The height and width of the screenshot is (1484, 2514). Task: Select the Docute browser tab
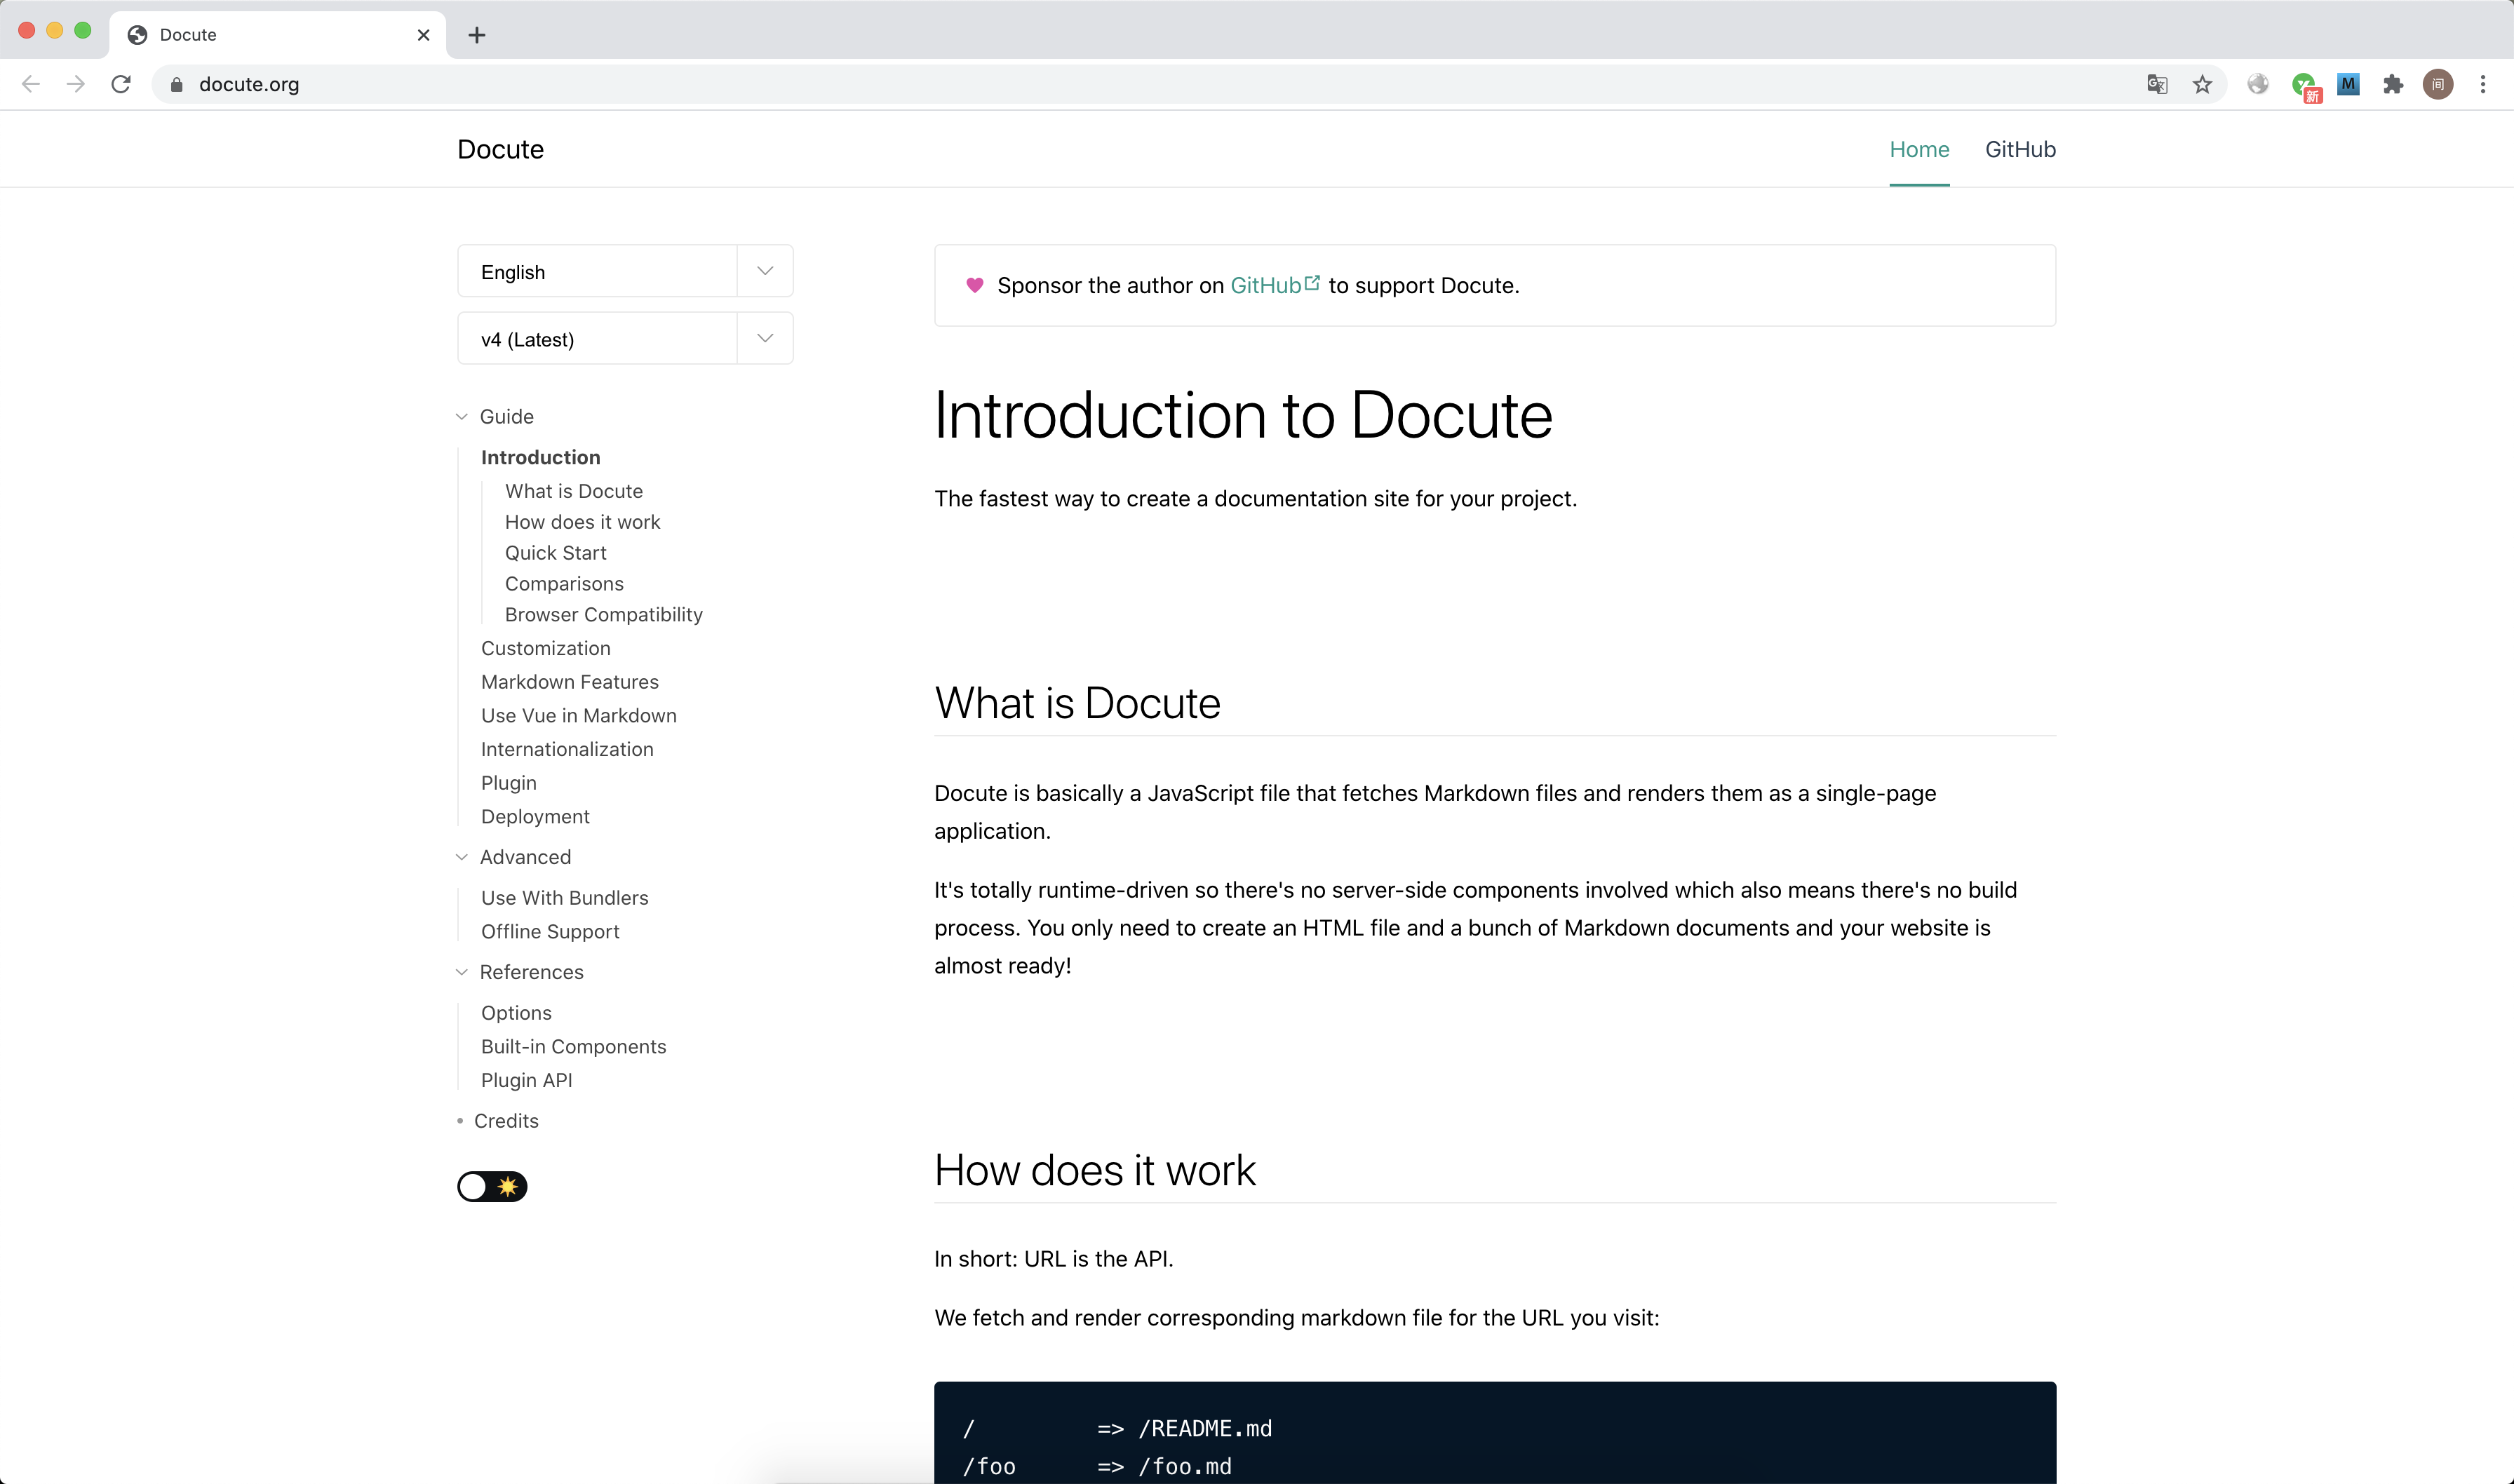pyautogui.click(x=278, y=35)
